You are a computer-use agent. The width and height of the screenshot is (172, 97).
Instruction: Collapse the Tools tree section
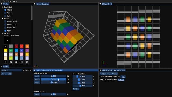[2, 19]
